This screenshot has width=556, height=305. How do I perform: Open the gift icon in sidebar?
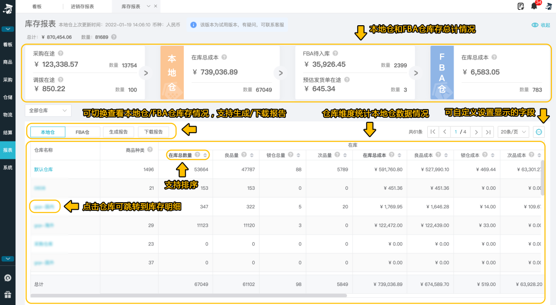point(8,295)
